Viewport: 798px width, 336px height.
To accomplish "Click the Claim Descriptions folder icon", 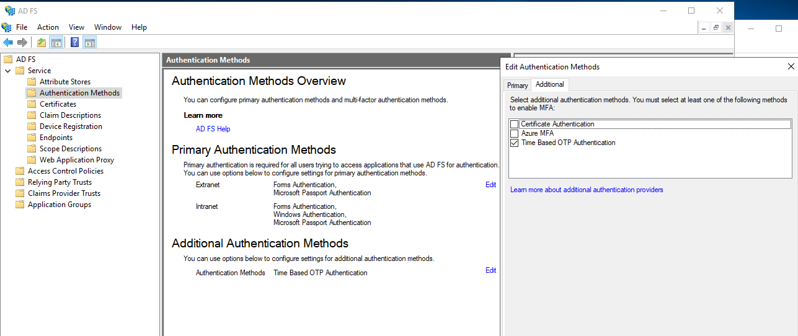I will (x=32, y=115).
